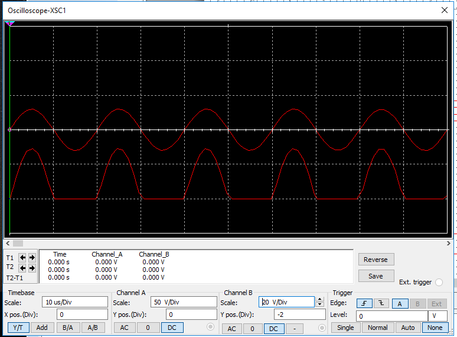Set Channel B coupling to DC
The image size is (457, 337).
pyautogui.click(x=273, y=328)
